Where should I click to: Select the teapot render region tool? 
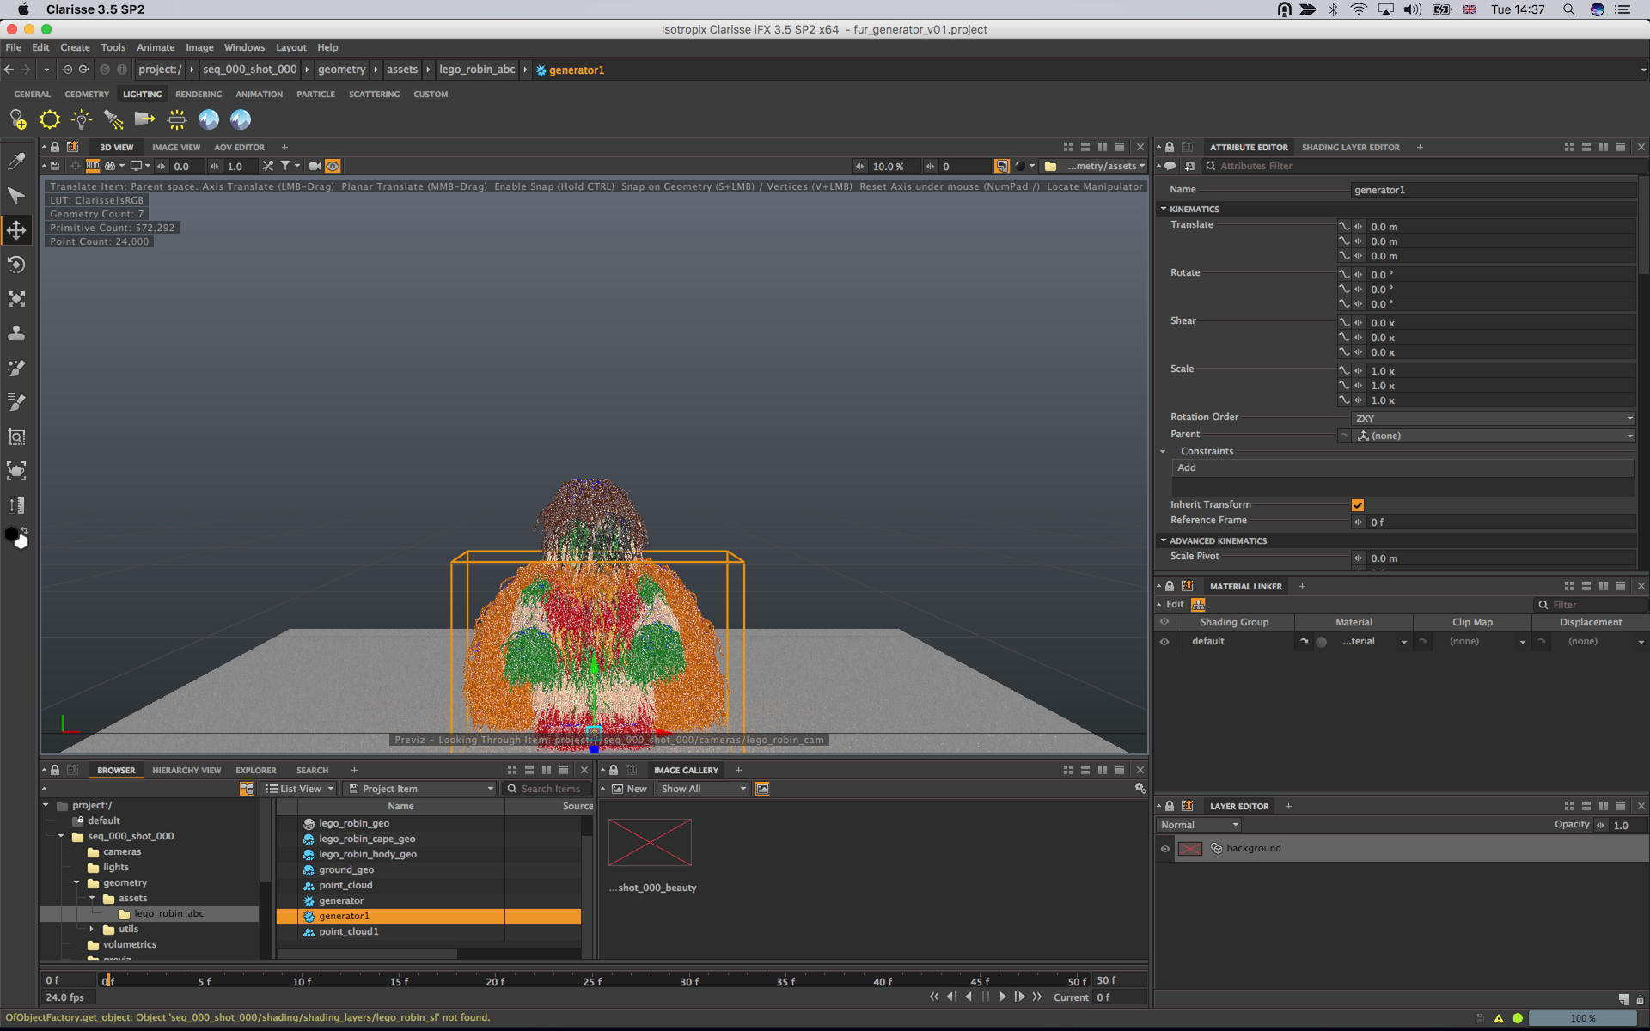click(x=16, y=471)
